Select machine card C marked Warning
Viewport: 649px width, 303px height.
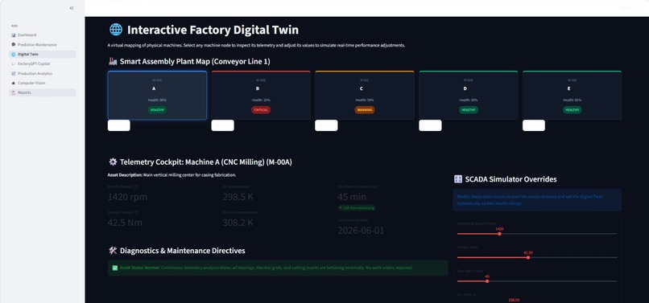[365, 96]
